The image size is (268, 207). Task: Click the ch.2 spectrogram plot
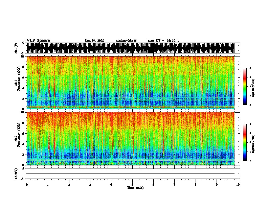(132, 139)
